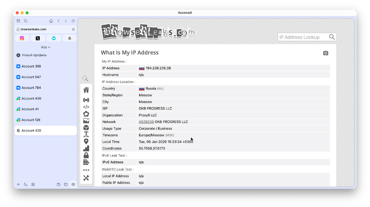Open the apps grid icon
The image size is (370, 207).
(33, 184)
